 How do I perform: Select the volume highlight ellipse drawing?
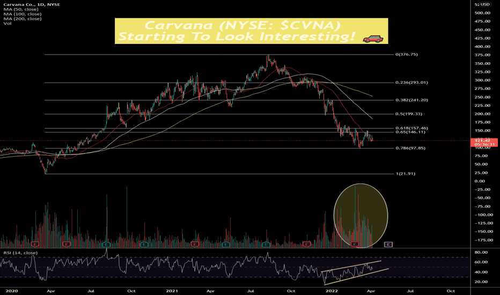[x=361, y=216]
